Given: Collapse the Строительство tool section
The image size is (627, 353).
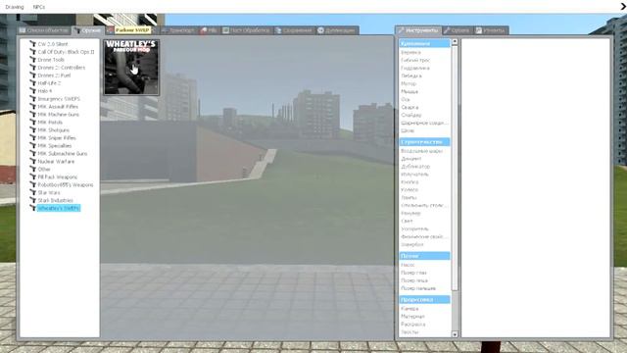Looking at the screenshot, I should tap(424, 141).
